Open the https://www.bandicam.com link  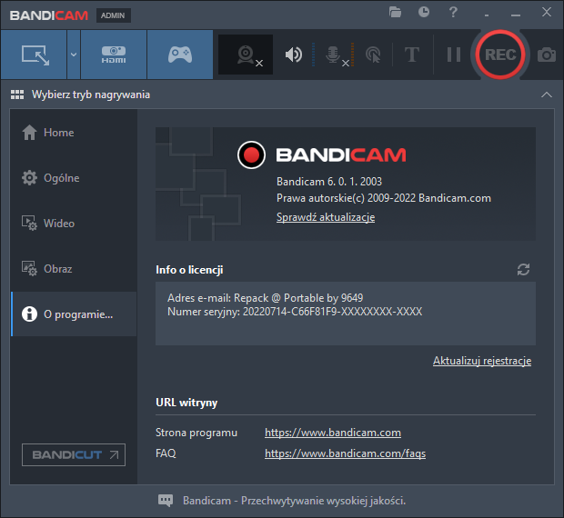click(x=333, y=433)
